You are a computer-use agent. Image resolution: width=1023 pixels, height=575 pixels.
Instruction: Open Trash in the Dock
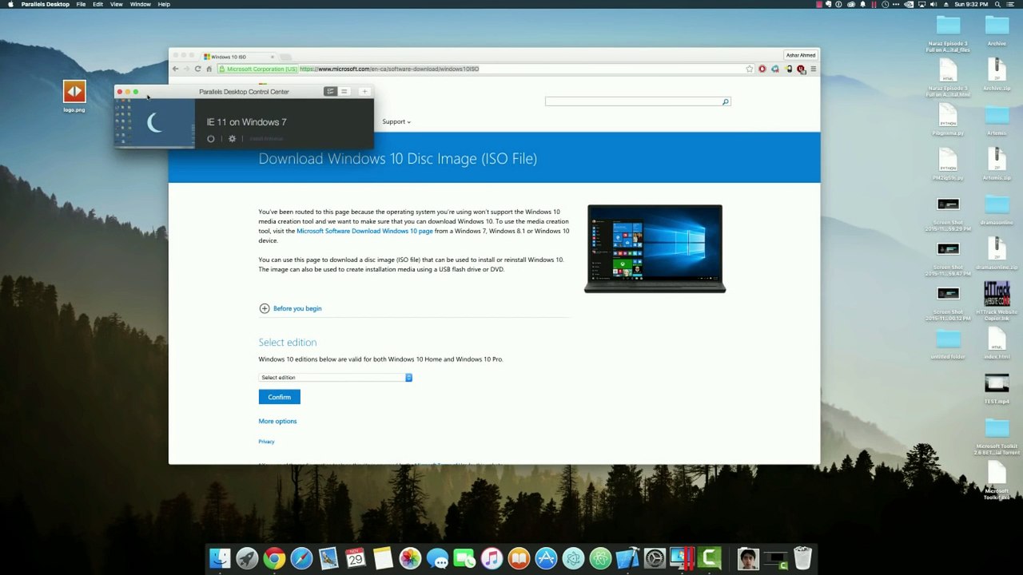click(x=802, y=558)
